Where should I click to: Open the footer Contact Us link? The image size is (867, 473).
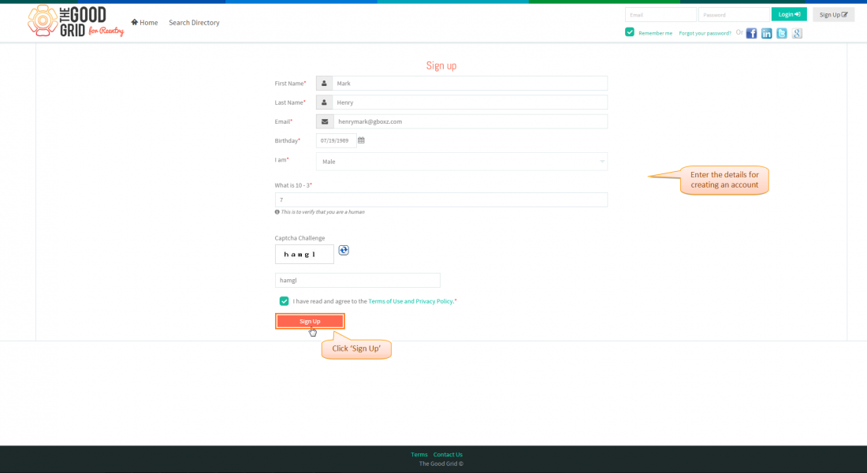pyautogui.click(x=448, y=455)
